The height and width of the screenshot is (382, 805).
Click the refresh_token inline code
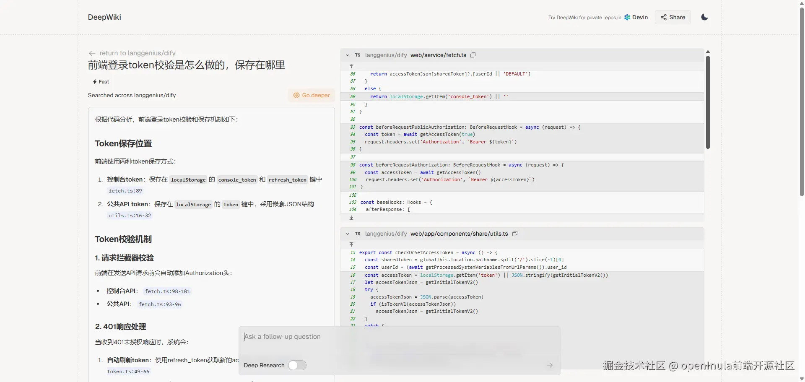pyautogui.click(x=288, y=179)
